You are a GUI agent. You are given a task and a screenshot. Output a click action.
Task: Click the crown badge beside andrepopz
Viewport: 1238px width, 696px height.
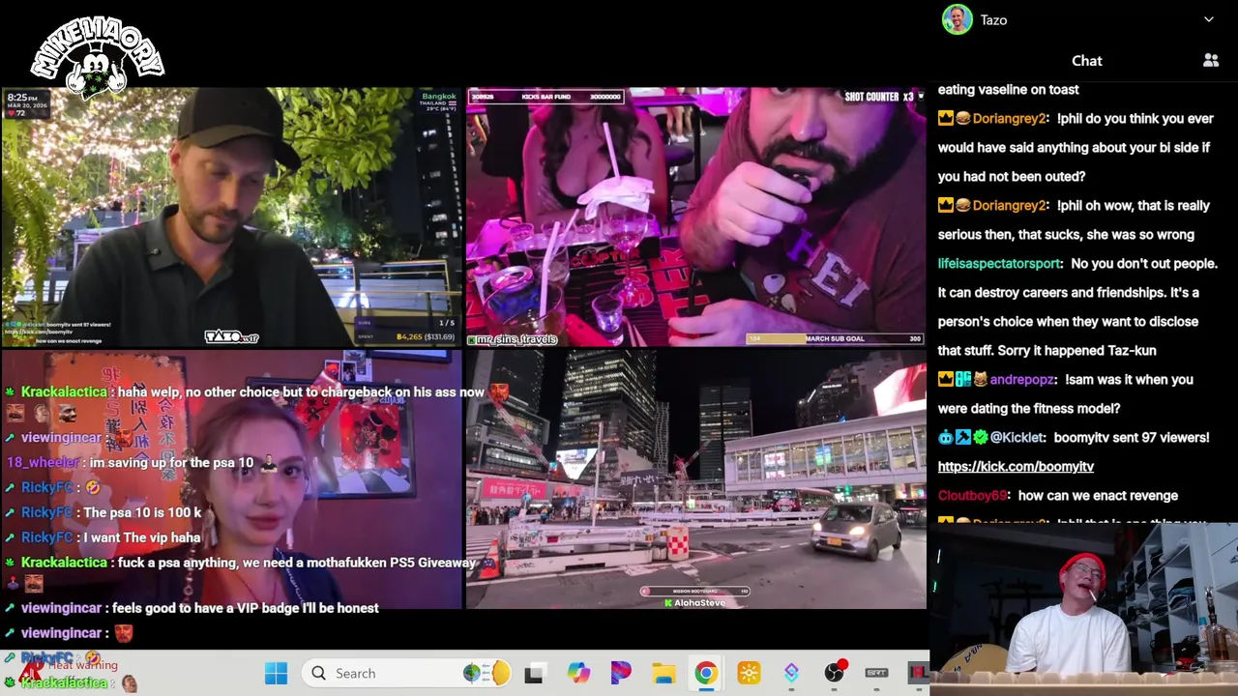[x=945, y=379]
